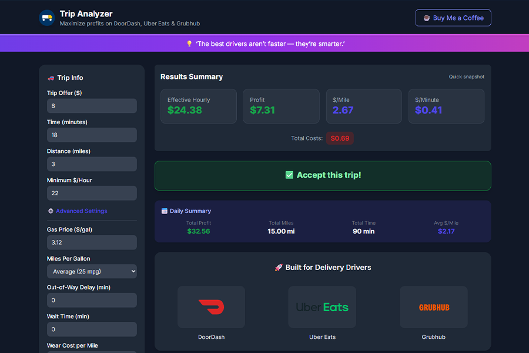Select the Grubhub logo tile

[433, 307]
